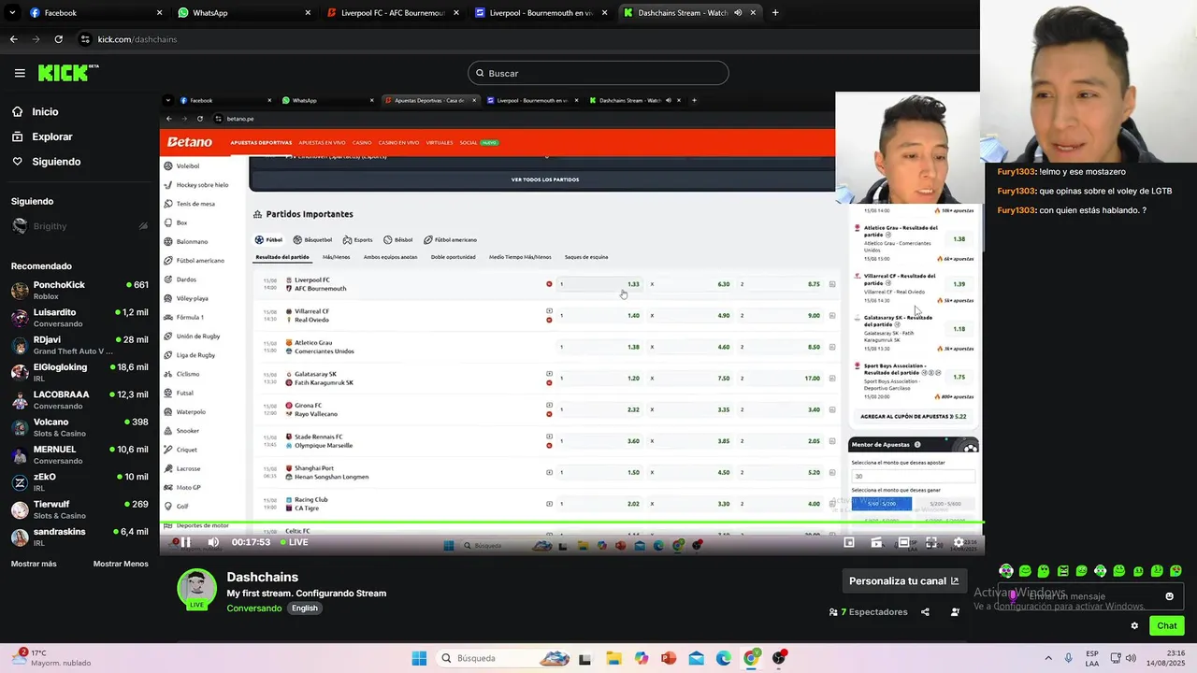Open RDjavi recommended channel
Image resolution: width=1197 pixels, height=673 pixels.
click(x=79, y=345)
